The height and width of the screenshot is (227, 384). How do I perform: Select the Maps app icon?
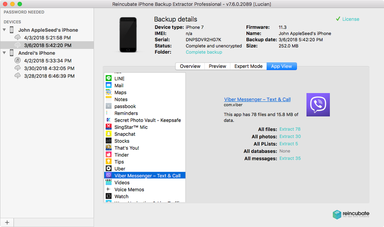pos(109,93)
